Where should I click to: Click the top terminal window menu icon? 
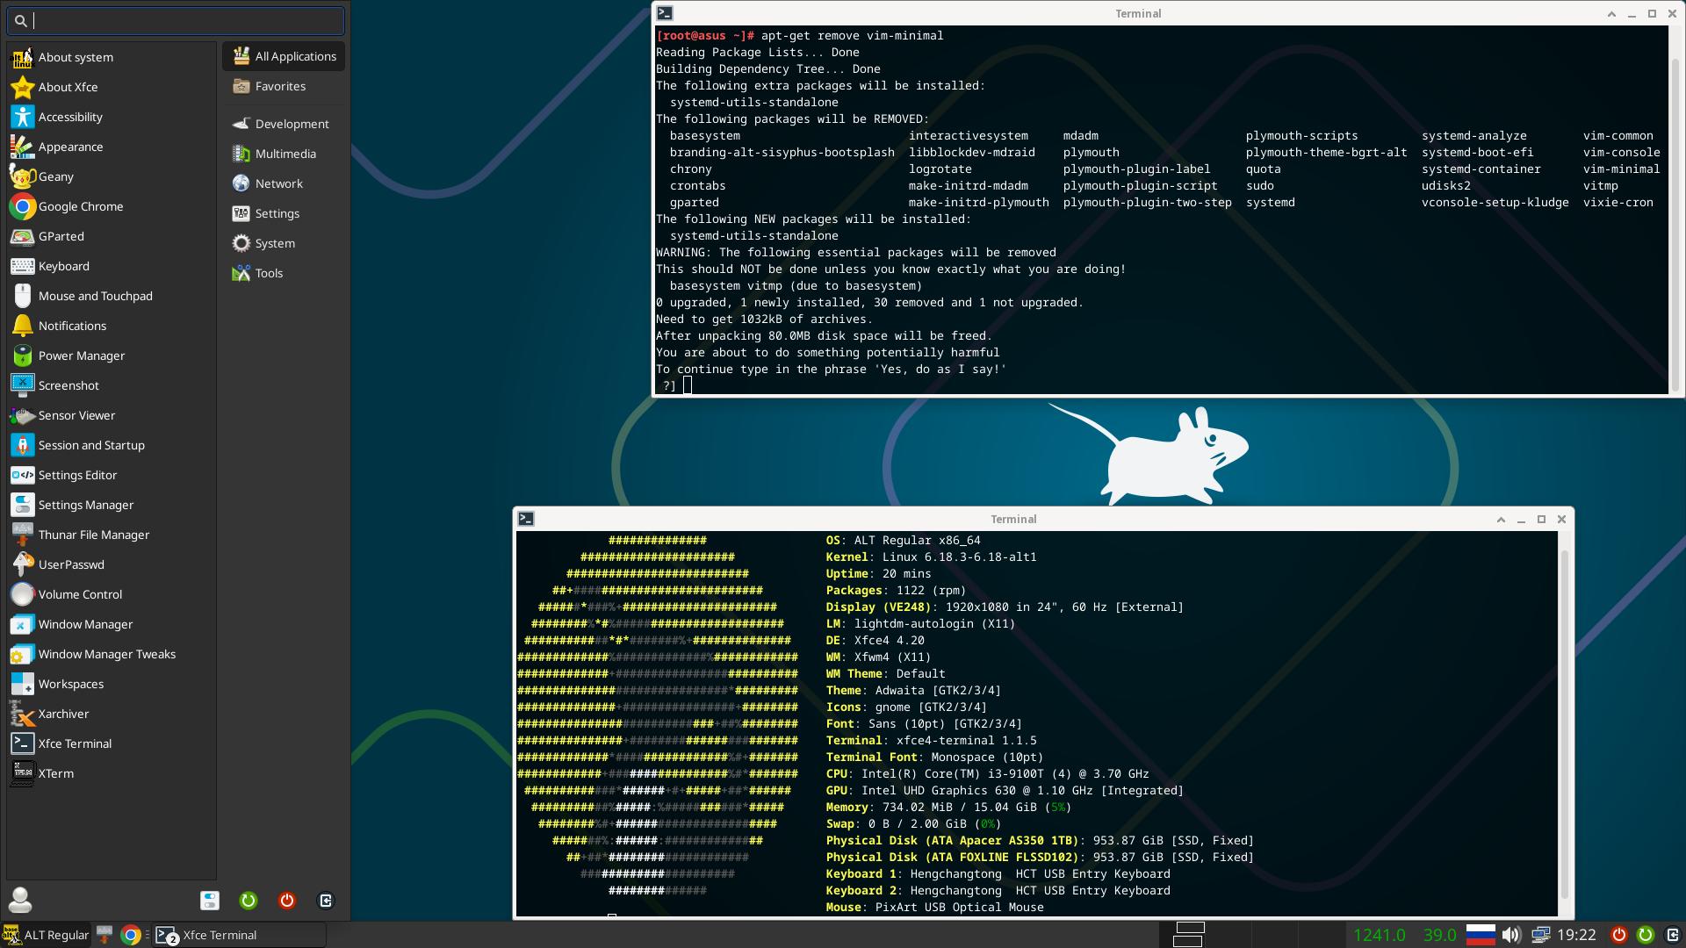tap(665, 13)
